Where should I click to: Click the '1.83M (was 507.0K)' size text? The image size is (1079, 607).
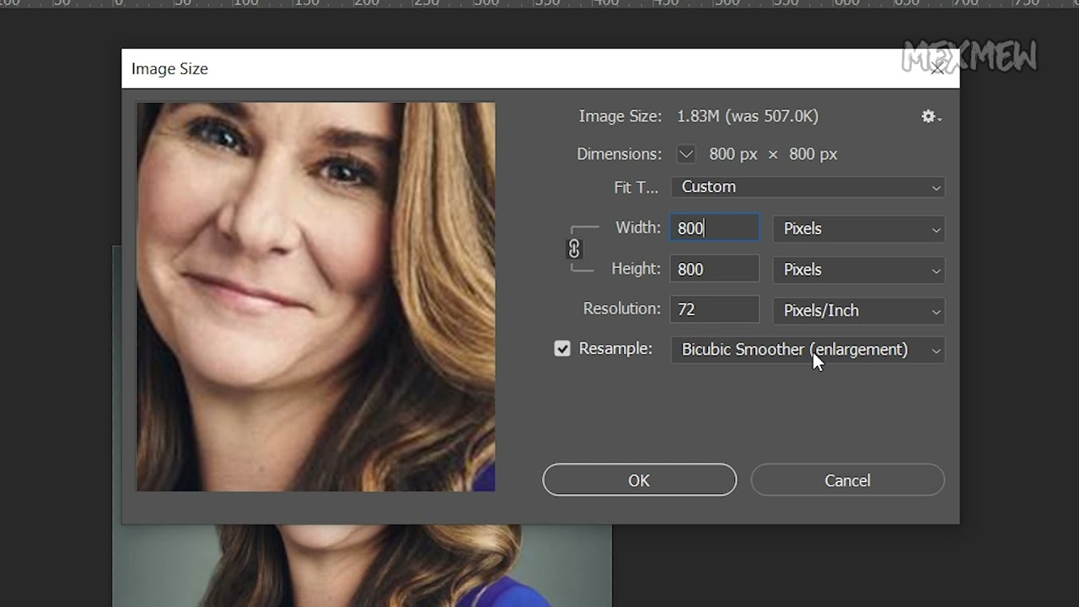pos(748,116)
